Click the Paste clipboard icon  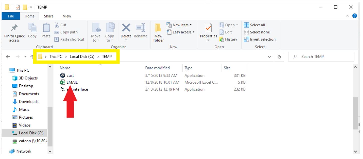point(46,28)
